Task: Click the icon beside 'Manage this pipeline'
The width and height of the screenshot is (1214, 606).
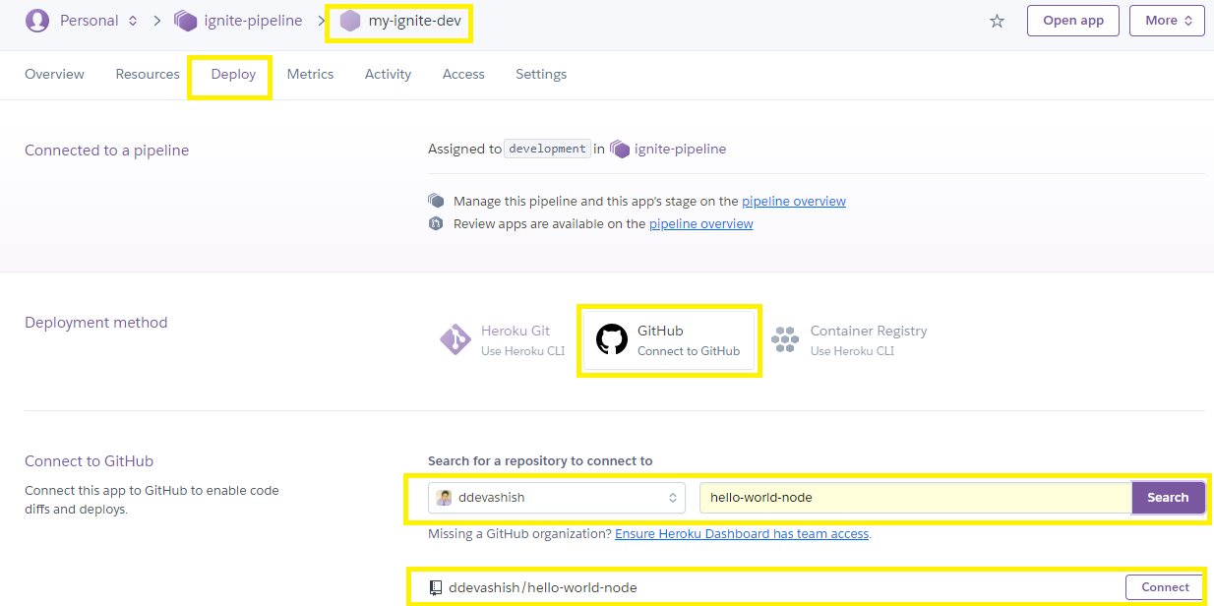Action: 436,201
